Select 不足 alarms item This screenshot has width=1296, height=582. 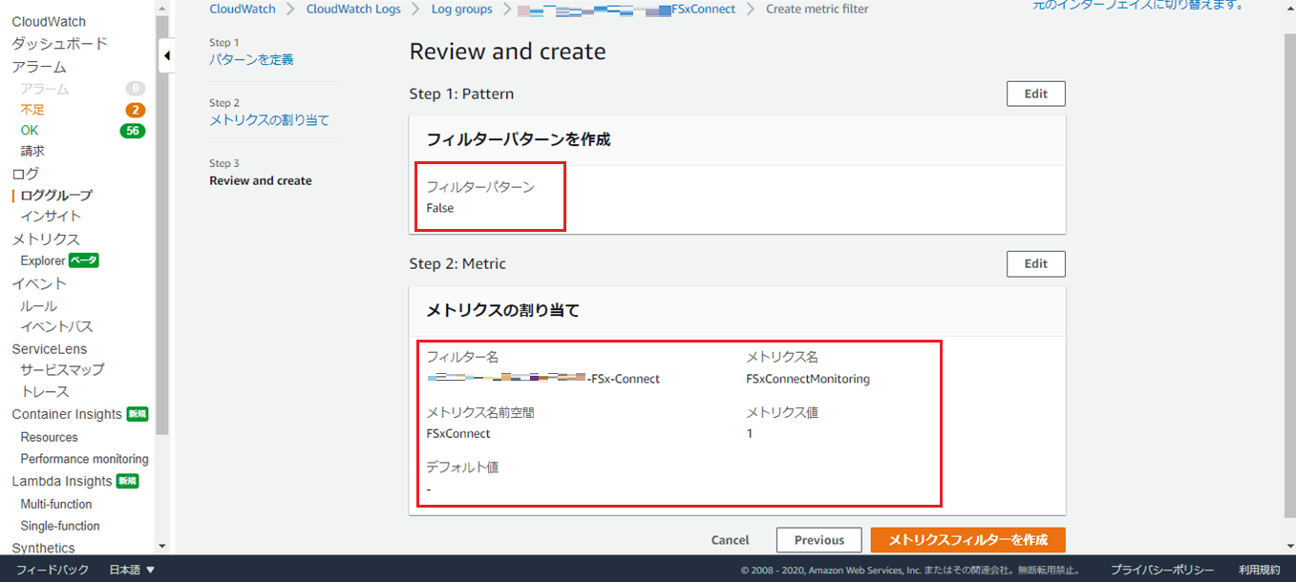pos(32,110)
